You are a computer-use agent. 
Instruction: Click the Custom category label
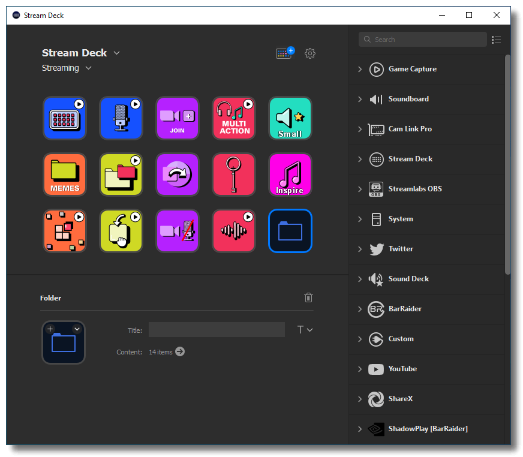[x=401, y=339]
